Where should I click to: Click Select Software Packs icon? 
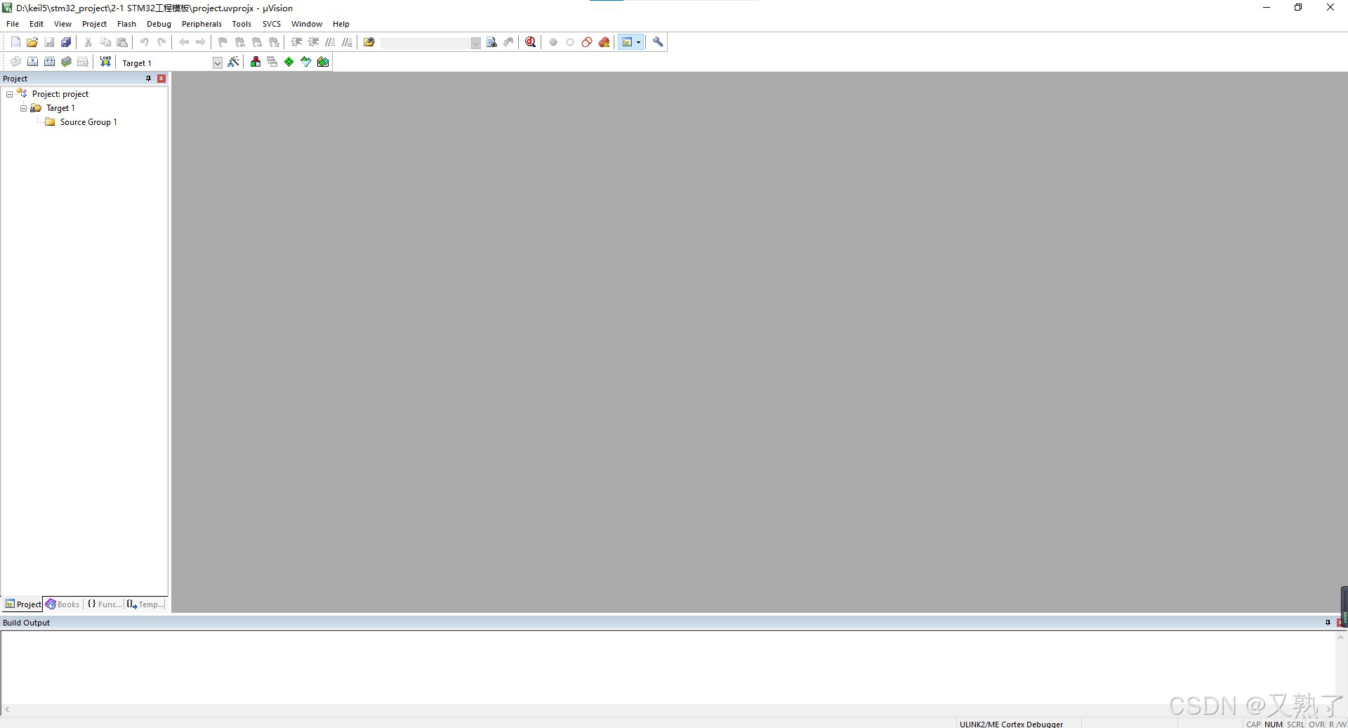306,62
